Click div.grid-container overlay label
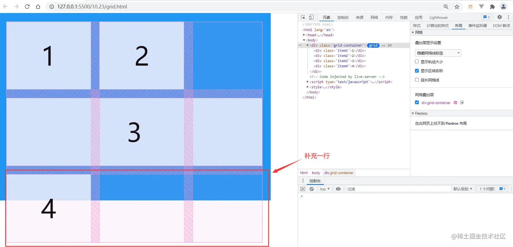 436,103
